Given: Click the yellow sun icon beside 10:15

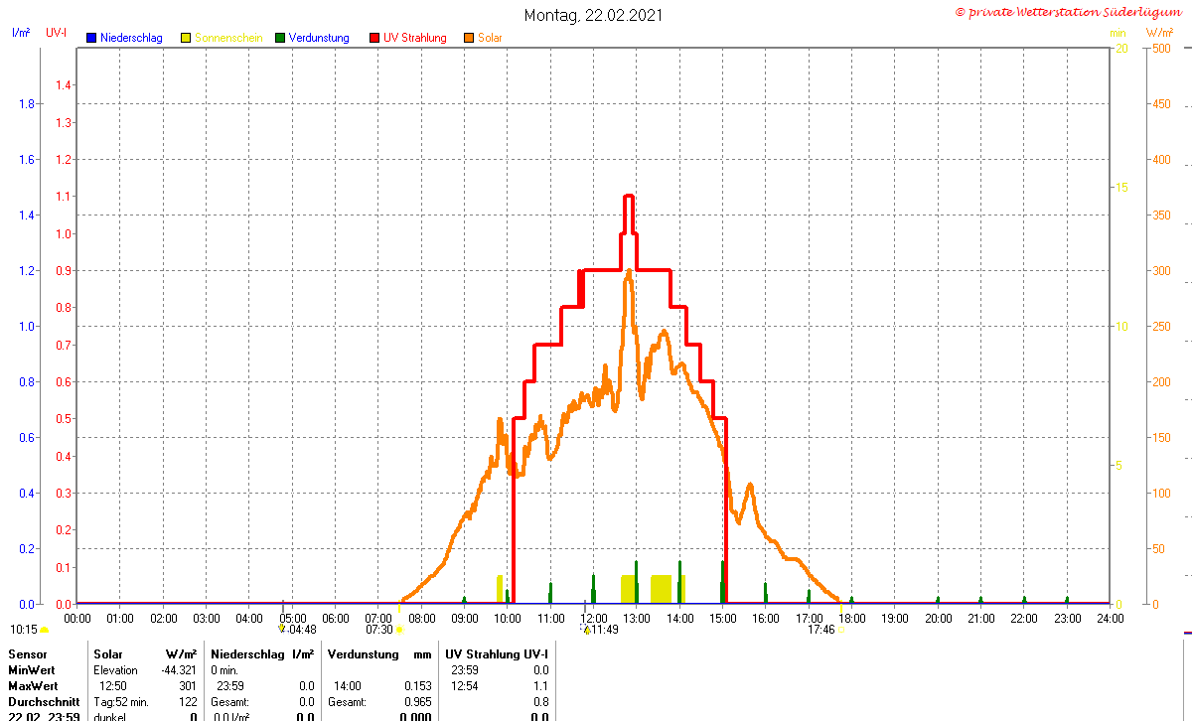Looking at the screenshot, I should [44, 630].
